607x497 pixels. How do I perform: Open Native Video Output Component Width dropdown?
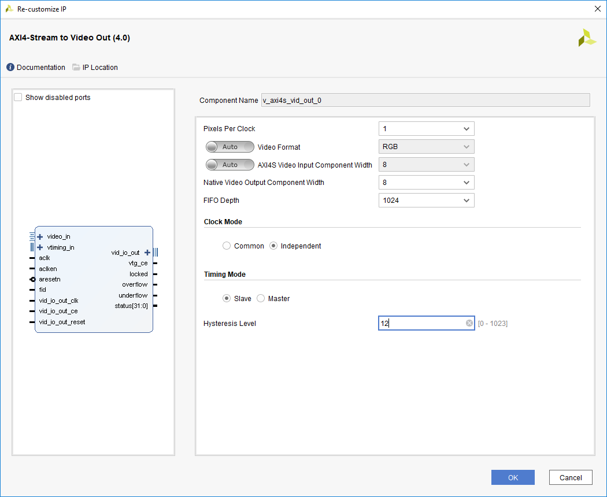[426, 182]
